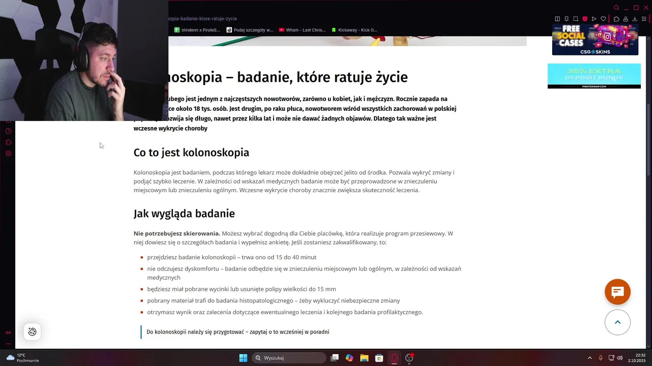
Task: Open OBS Studio taskbar icon
Action: coord(409,358)
